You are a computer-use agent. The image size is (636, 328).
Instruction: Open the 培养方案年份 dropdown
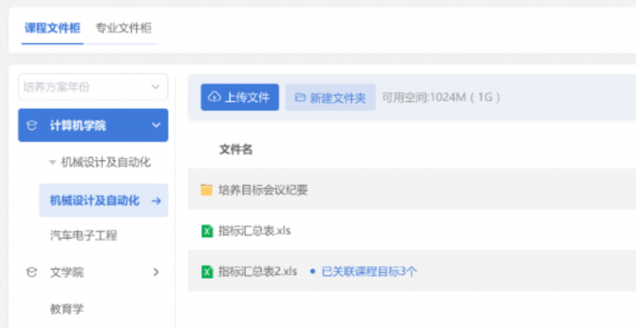pos(93,87)
